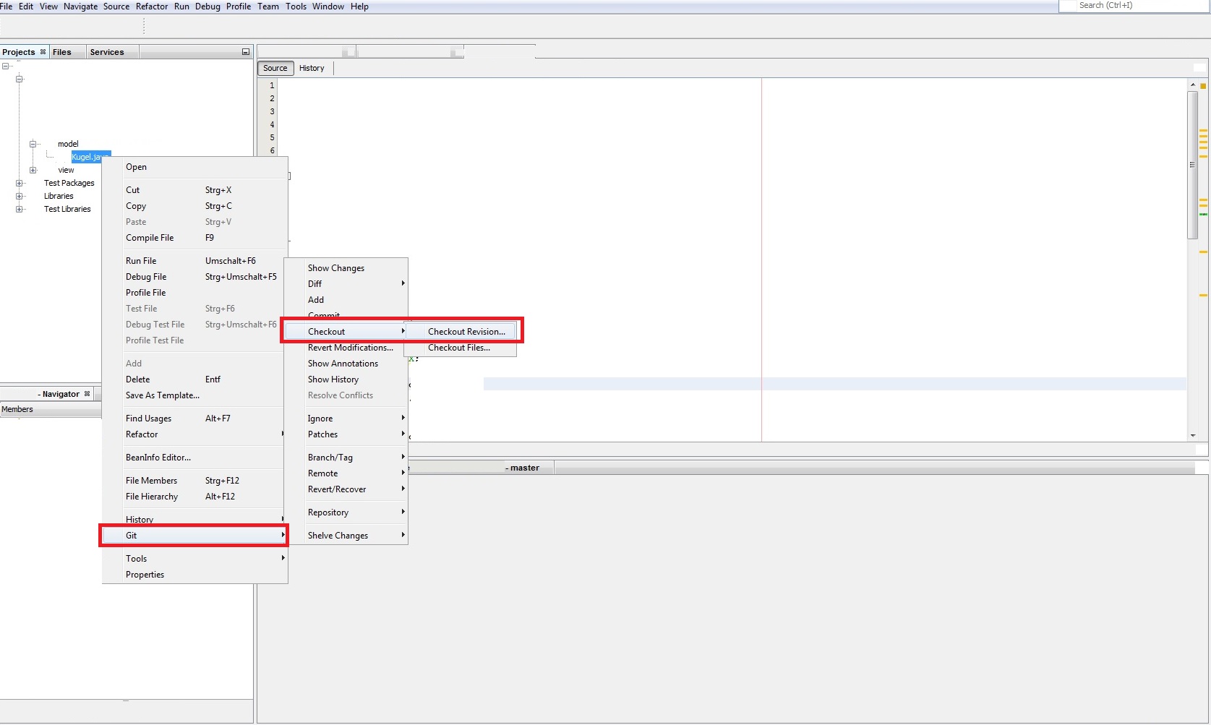Click Add in the Git submenu
Viewport: 1211px width, 725px height.
point(346,300)
